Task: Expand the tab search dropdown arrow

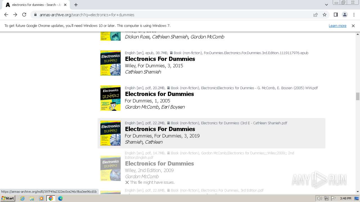Action: [326, 5]
